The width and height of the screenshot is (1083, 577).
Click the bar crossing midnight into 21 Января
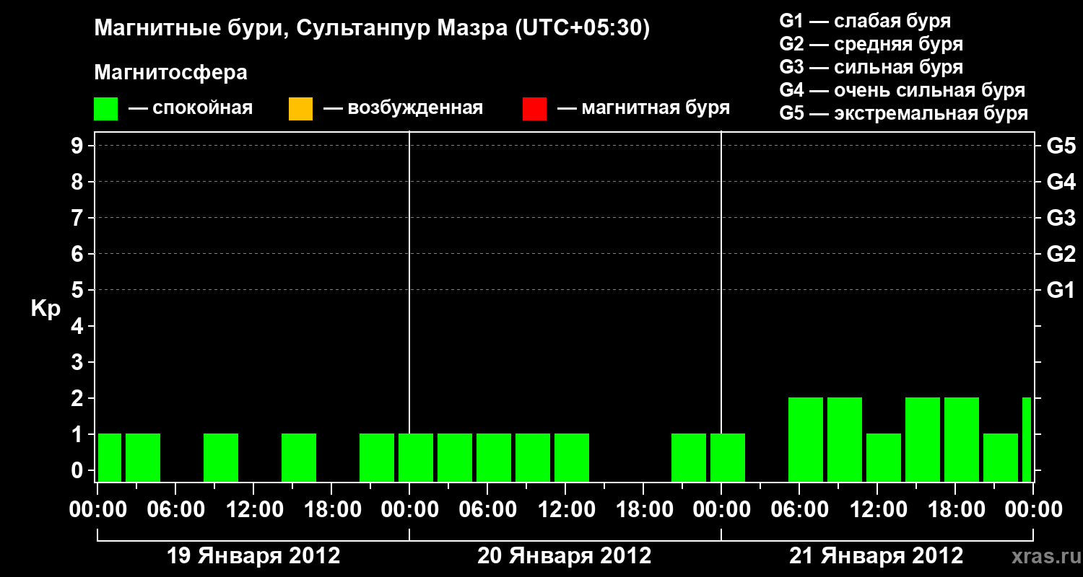click(728, 458)
